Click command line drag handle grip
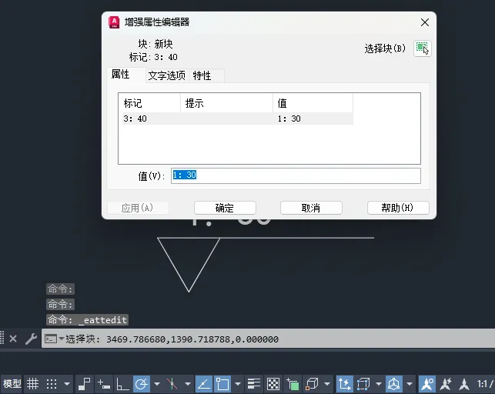The width and height of the screenshot is (495, 394). 2,338
